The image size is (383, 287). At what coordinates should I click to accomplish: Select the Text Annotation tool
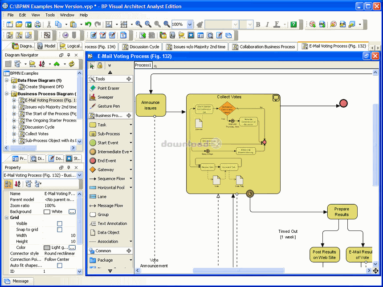coord(112,223)
